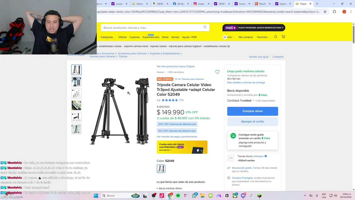The height and width of the screenshot is (200, 355).
Task: Click Comprar ahora button
Action: (253, 111)
